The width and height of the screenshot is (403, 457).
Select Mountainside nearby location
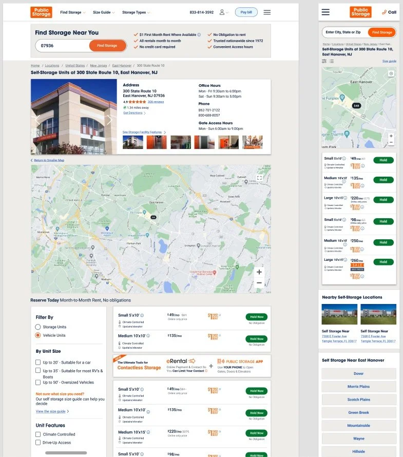[359, 426]
